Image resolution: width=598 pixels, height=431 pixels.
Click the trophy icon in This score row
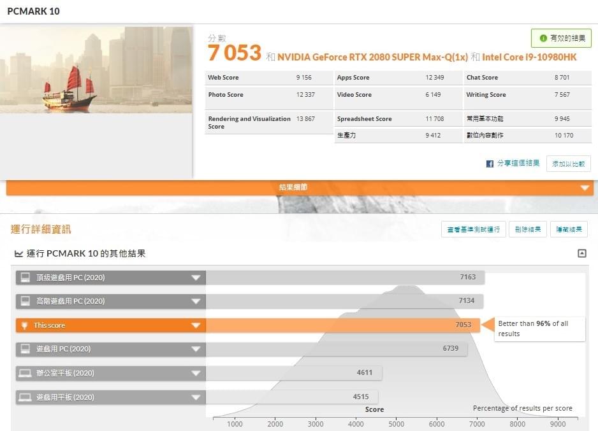[24, 325]
